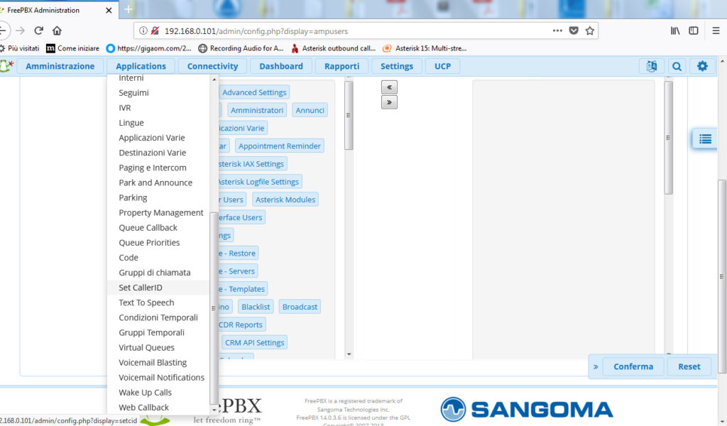
Task: Open the UCP menu item
Action: [443, 66]
